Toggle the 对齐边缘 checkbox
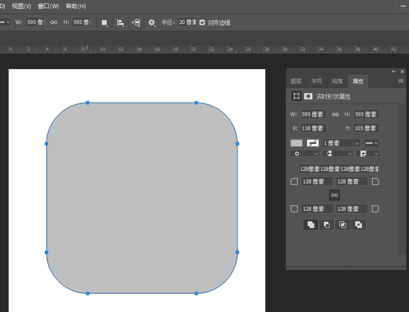 click(203, 22)
